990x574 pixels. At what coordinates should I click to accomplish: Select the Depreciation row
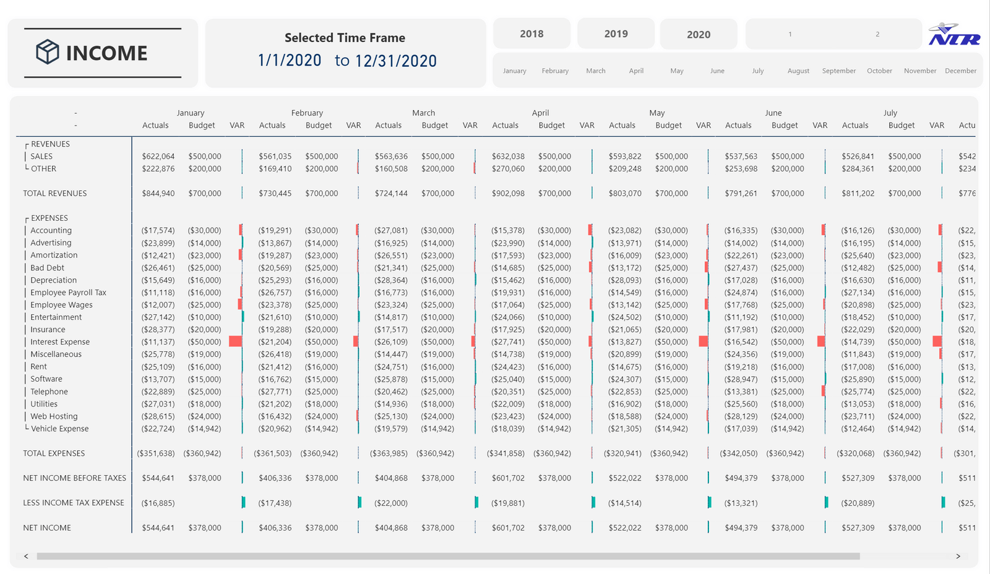pos(53,280)
